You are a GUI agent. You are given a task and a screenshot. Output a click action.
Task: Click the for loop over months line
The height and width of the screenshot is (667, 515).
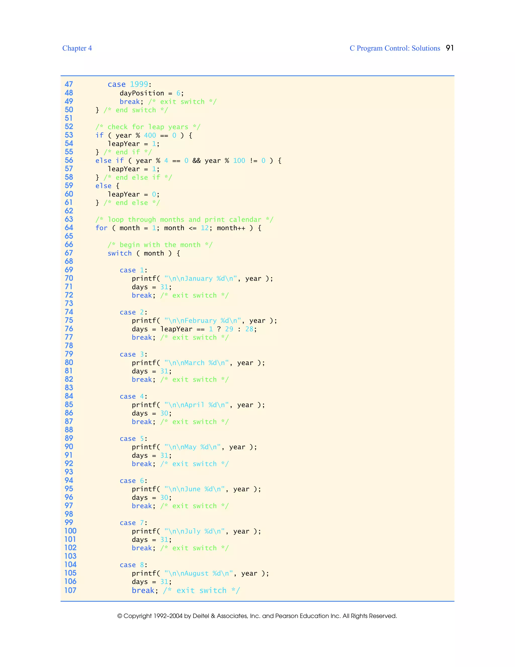tap(178, 228)
